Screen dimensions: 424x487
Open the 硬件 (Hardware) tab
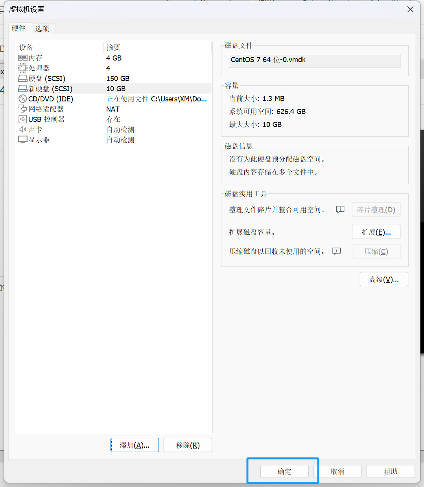pos(18,28)
